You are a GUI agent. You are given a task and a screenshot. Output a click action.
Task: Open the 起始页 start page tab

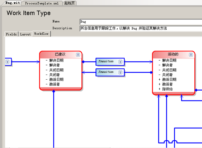[x=70, y=3]
